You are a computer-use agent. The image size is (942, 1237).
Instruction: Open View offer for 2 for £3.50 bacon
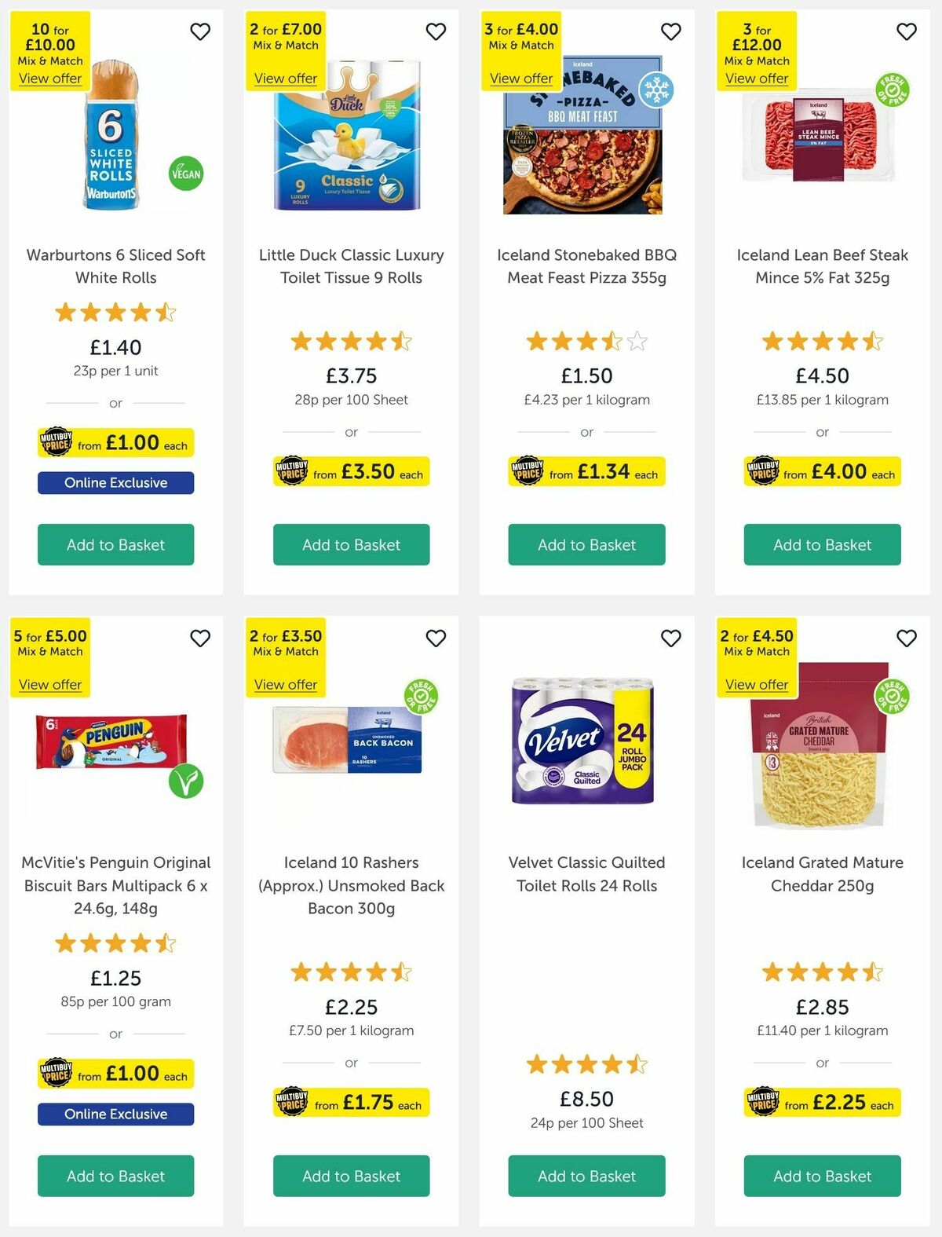pos(286,684)
